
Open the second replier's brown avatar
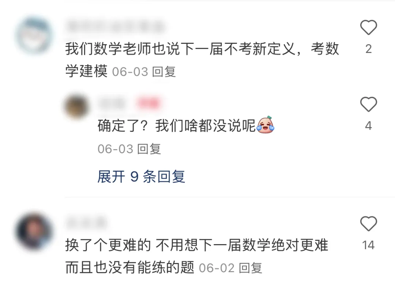(x=76, y=106)
